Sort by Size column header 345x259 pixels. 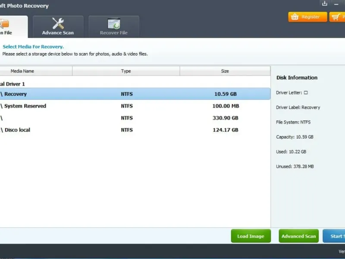225,71
